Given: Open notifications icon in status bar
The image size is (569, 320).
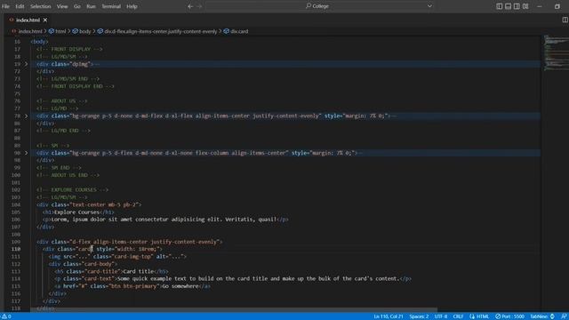Looking at the screenshot, I should click(564, 316).
